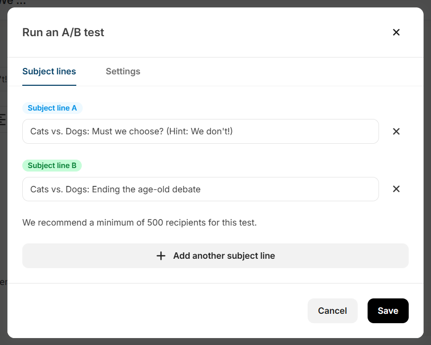Delete subject line B using its X icon
Image resolution: width=431 pixels, height=345 pixels.
[x=396, y=189]
